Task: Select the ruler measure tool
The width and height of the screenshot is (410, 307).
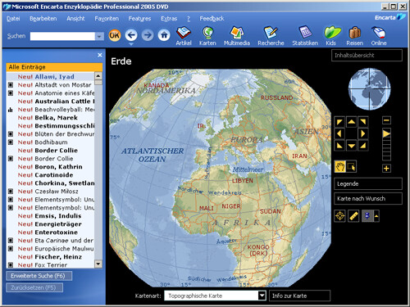Action: (x=353, y=216)
